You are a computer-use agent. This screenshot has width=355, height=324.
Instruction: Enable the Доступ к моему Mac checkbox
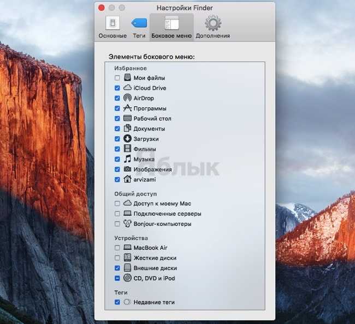(117, 204)
